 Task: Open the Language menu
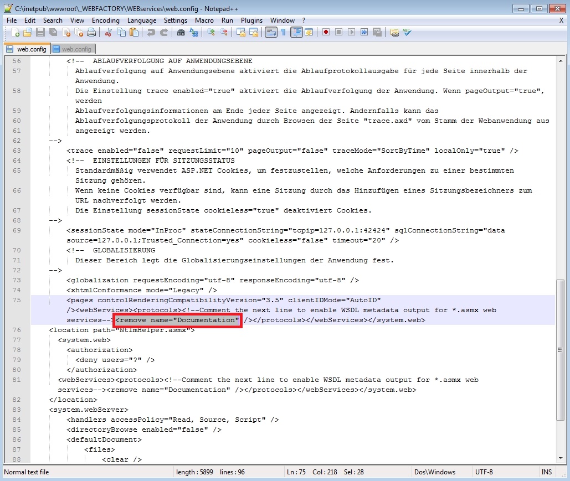pyautogui.click(x=142, y=20)
